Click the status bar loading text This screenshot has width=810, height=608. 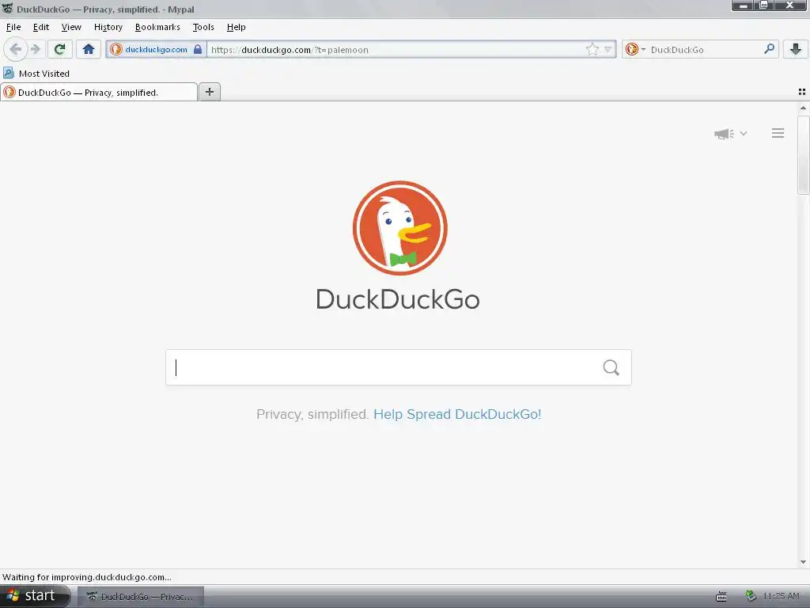[87, 577]
